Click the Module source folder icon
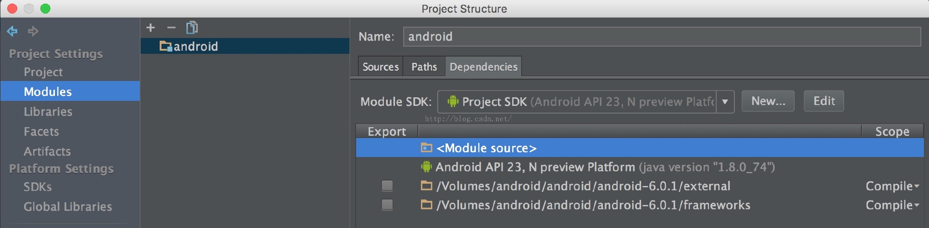The height and width of the screenshot is (228, 929). click(426, 147)
